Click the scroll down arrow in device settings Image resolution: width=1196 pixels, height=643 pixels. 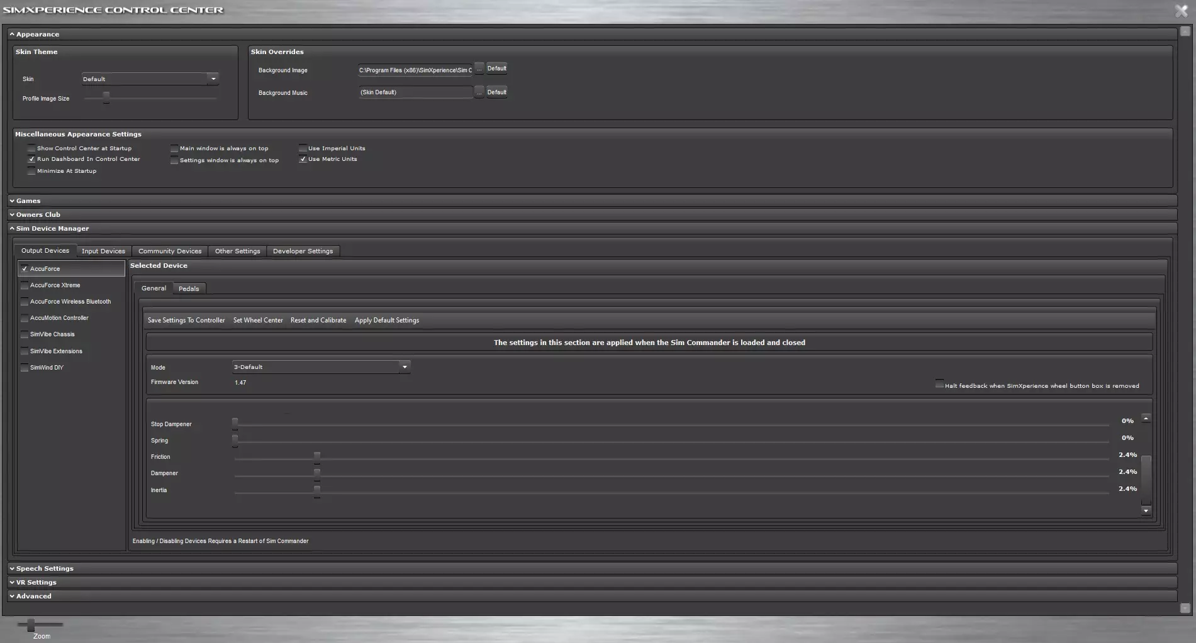pos(1146,511)
